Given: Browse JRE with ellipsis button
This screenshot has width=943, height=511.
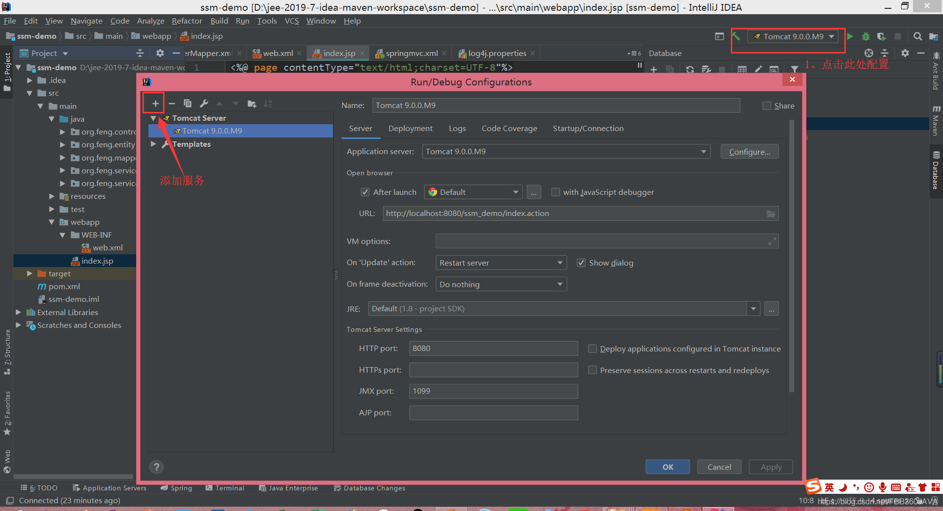Looking at the screenshot, I should click(772, 309).
